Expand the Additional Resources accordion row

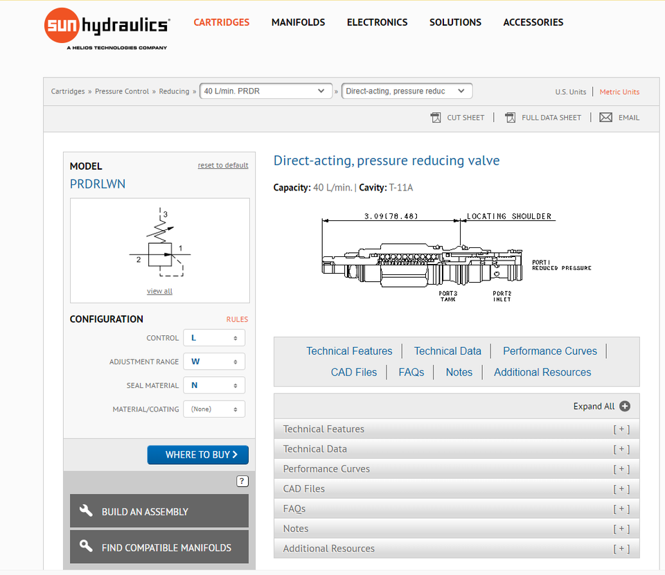coord(456,549)
